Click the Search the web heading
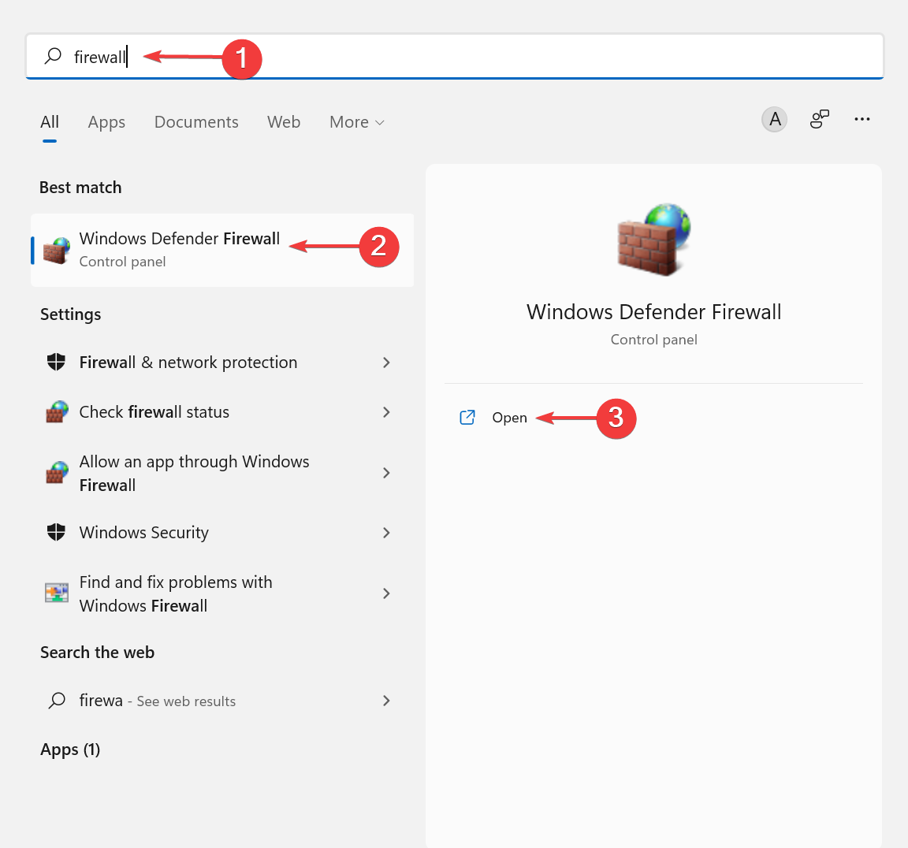 pyautogui.click(x=97, y=653)
